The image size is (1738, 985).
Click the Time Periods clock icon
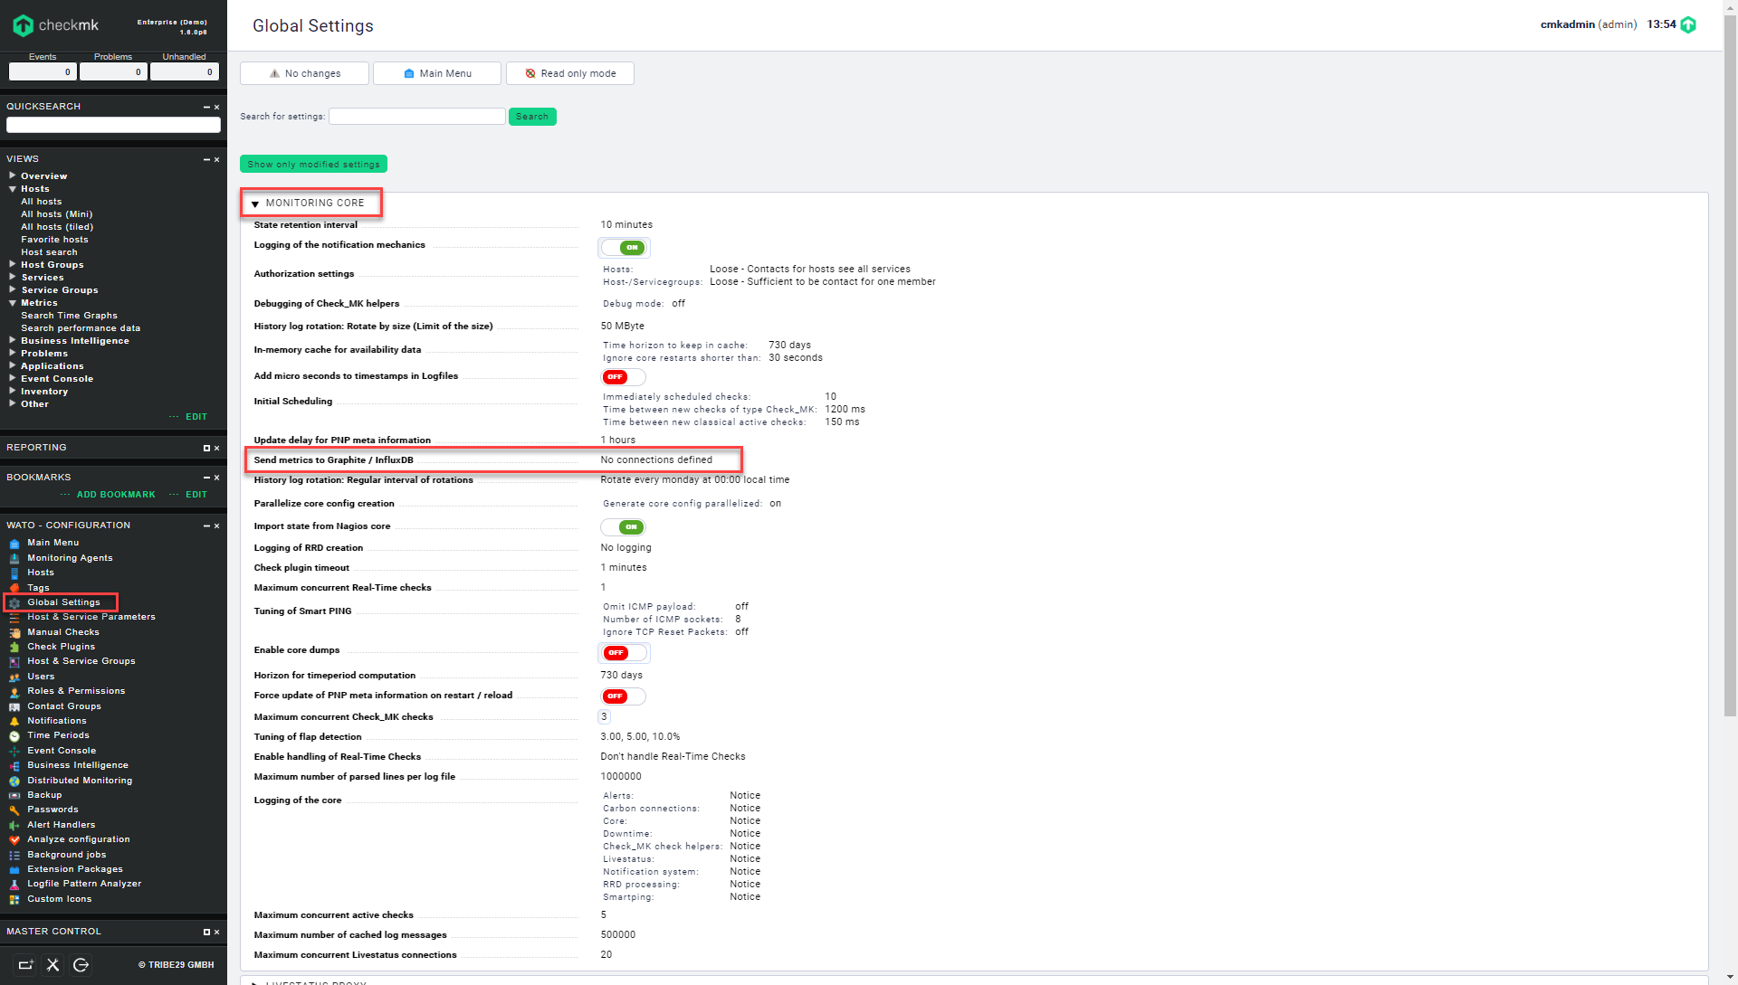tap(14, 736)
